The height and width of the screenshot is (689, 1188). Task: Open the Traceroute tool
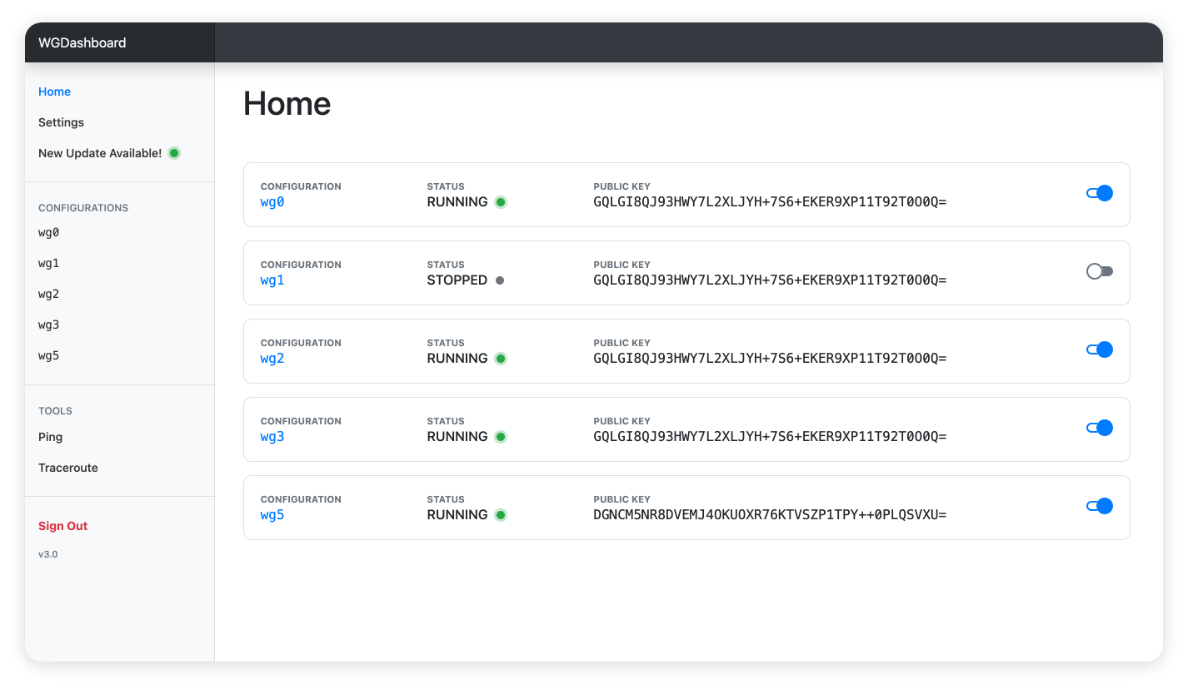pos(67,468)
